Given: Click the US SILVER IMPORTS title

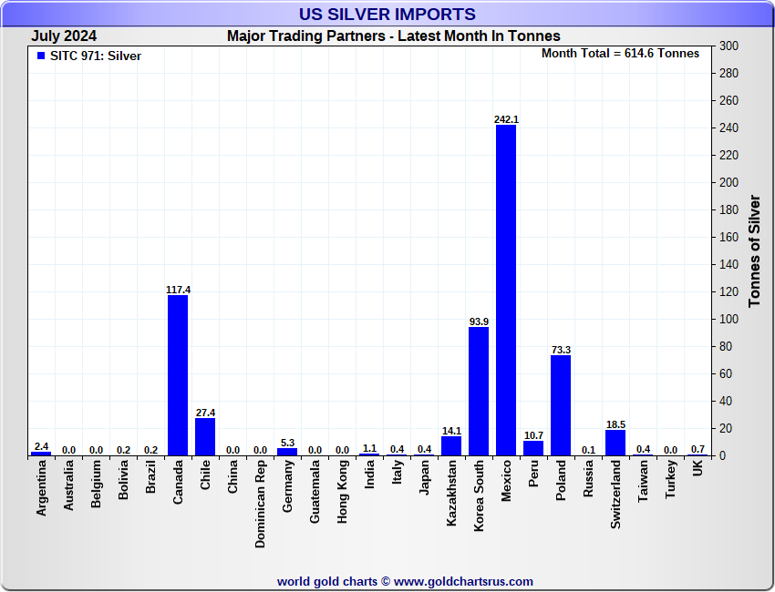Looking at the screenshot, I should tap(387, 14).
